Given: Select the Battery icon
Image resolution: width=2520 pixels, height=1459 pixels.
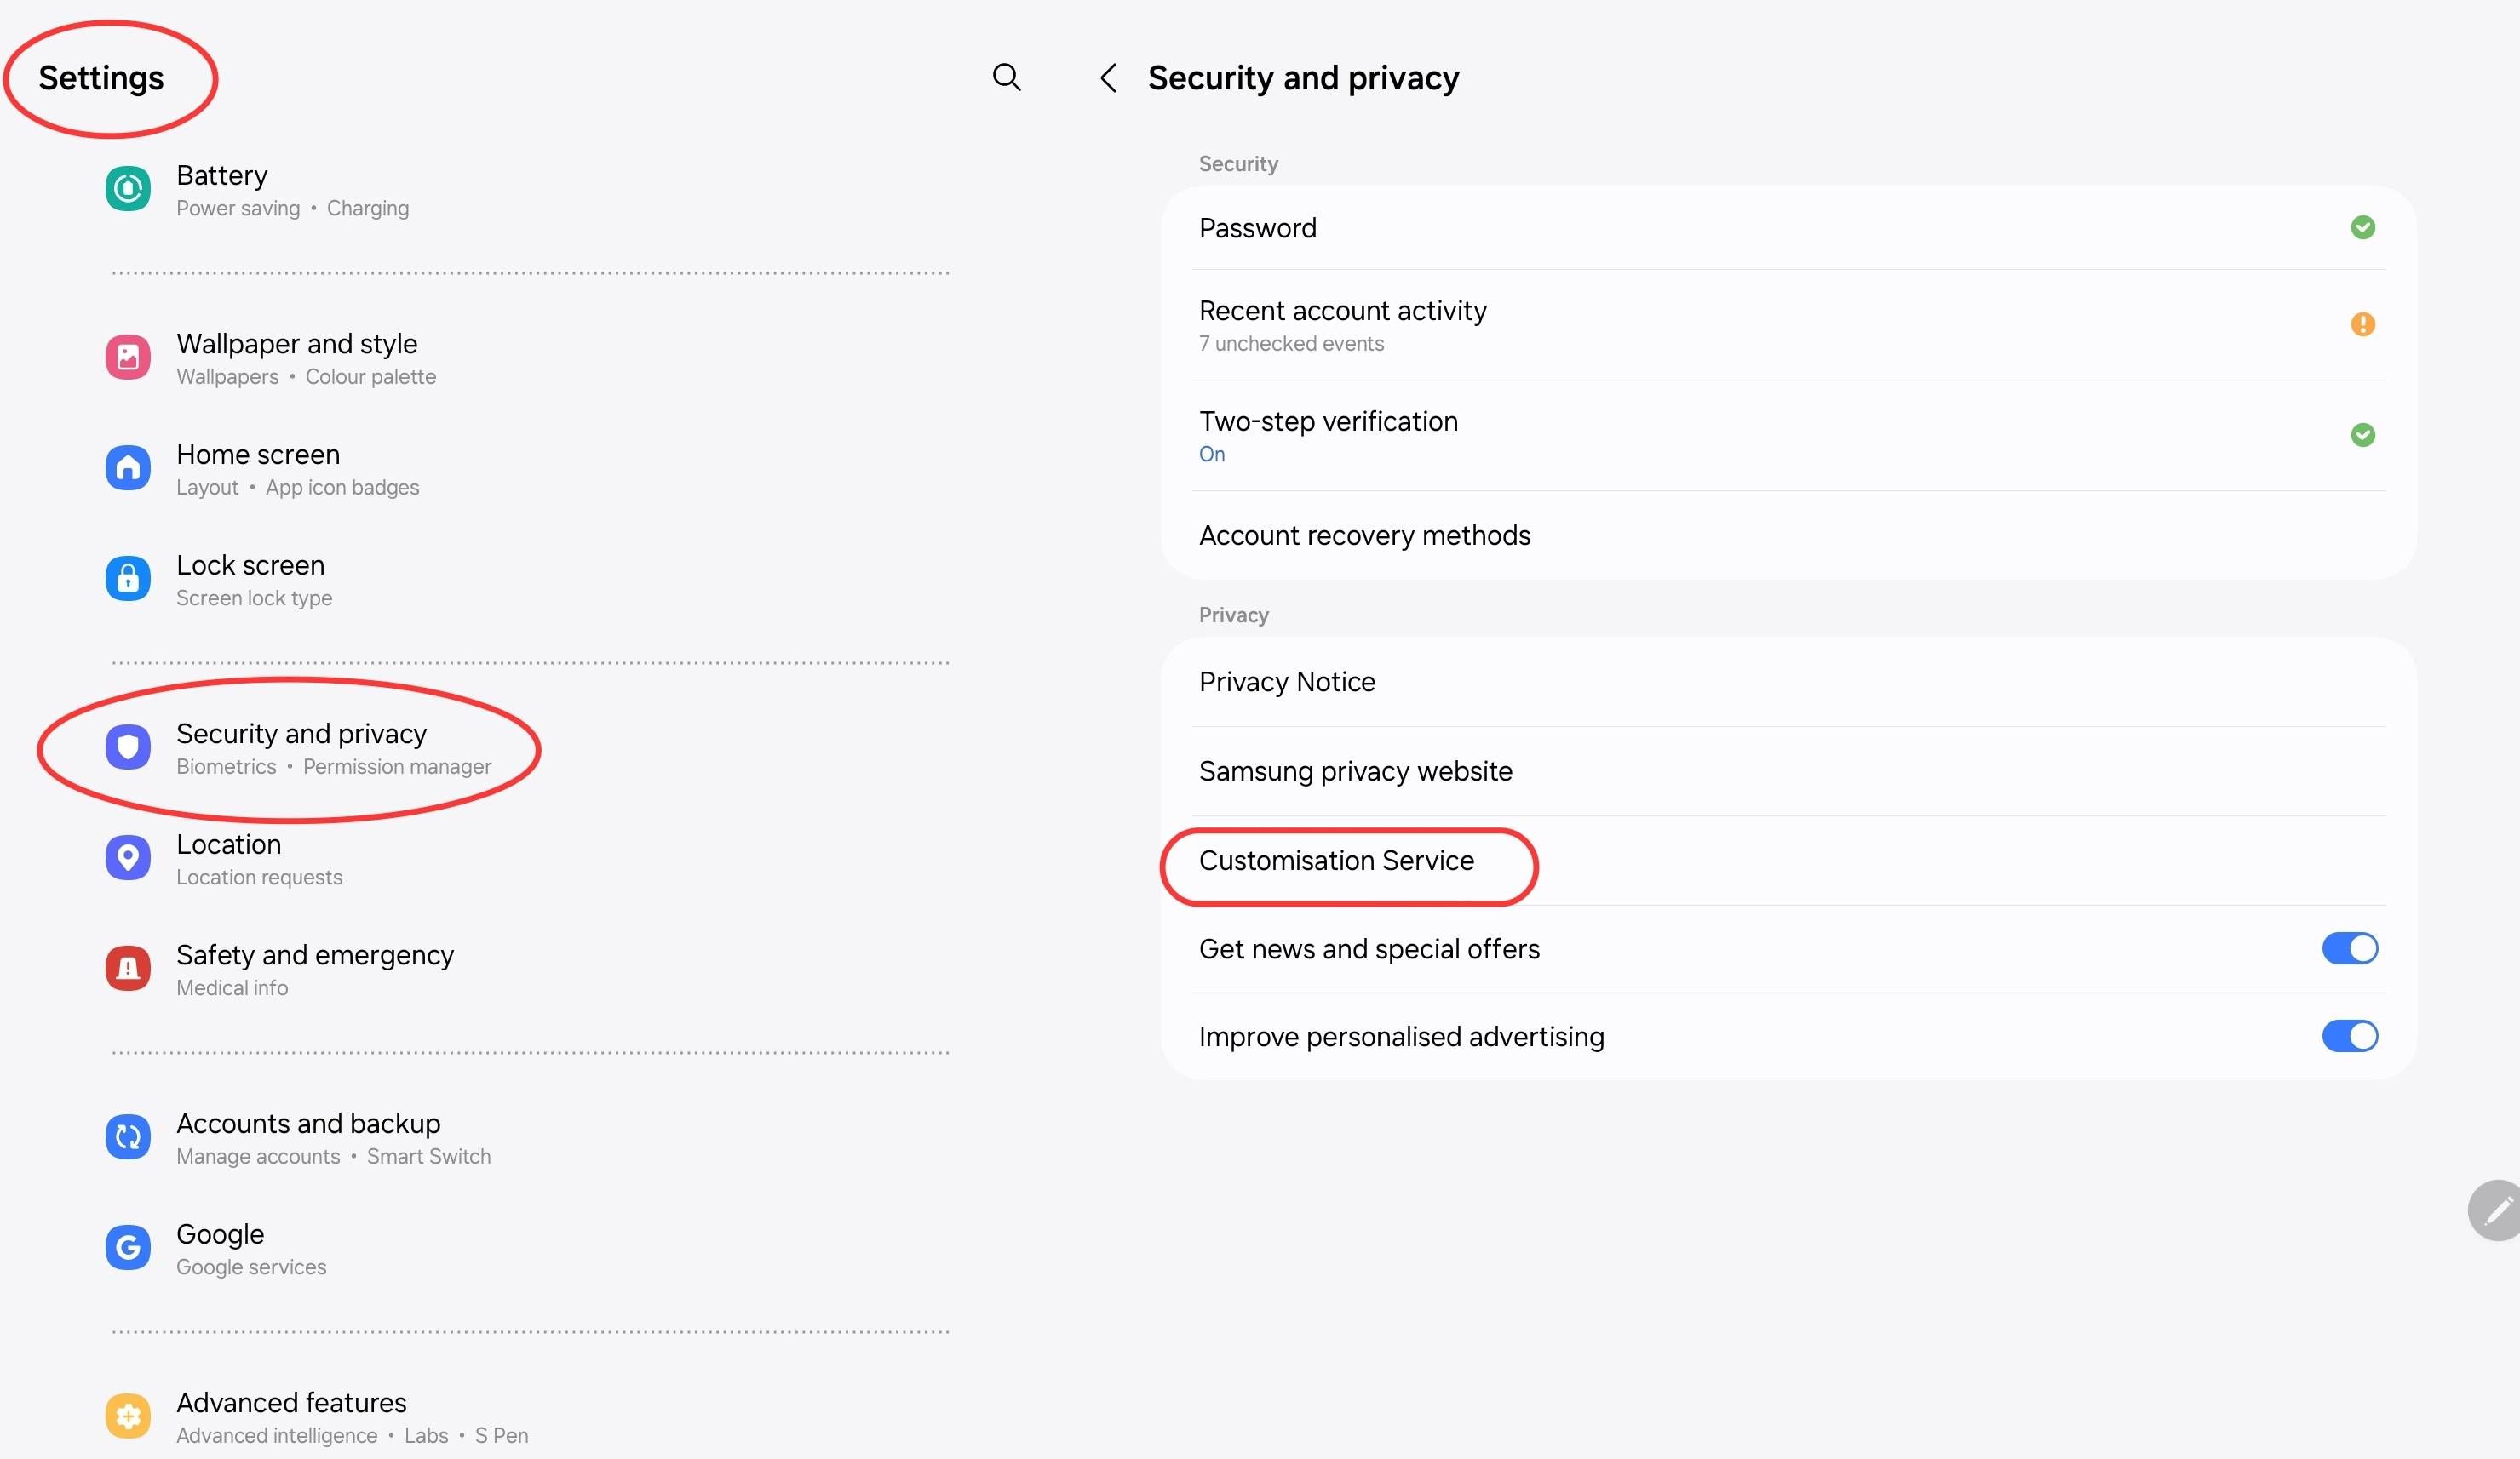Looking at the screenshot, I should pyautogui.click(x=127, y=188).
